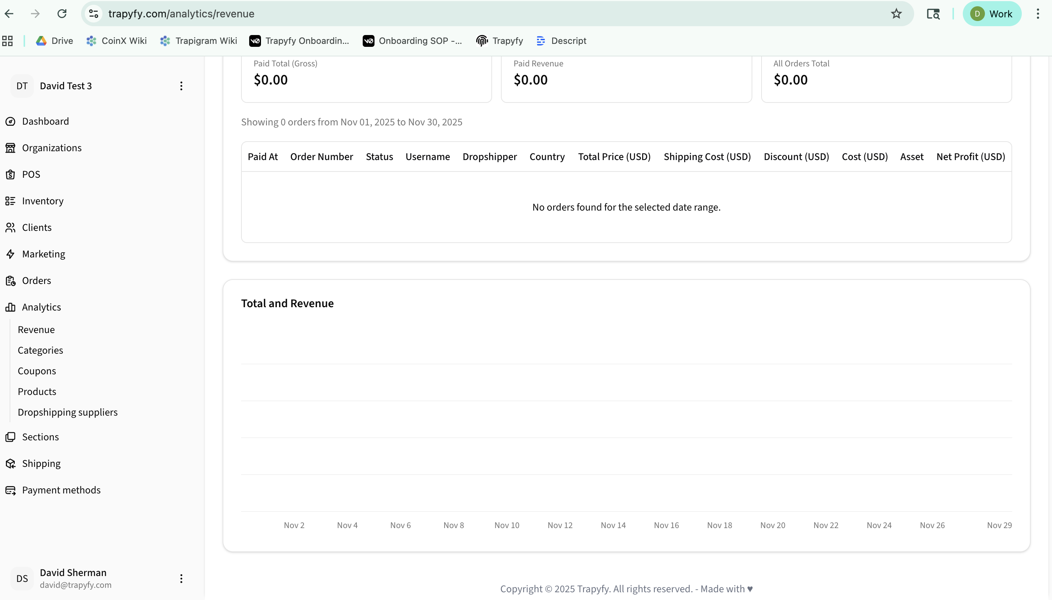Click the Orders clipboard icon
This screenshot has height=600, width=1052.
[x=10, y=281]
